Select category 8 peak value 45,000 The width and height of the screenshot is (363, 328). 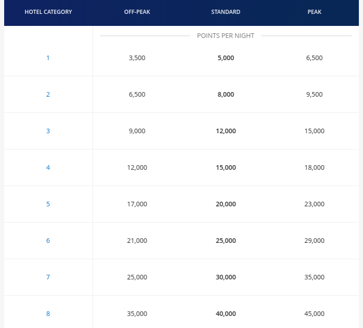(314, 314)
